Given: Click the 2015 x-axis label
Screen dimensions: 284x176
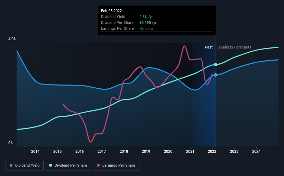Looking at the screenshot, I should [57, 151].
